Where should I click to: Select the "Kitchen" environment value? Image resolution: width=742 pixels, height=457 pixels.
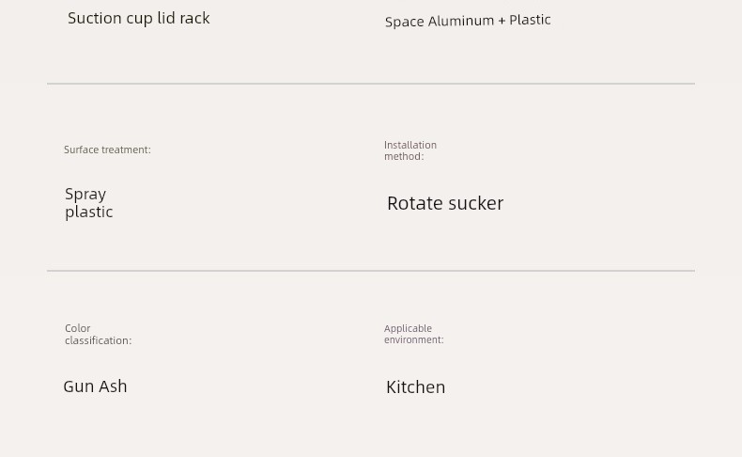pos(415,387)
